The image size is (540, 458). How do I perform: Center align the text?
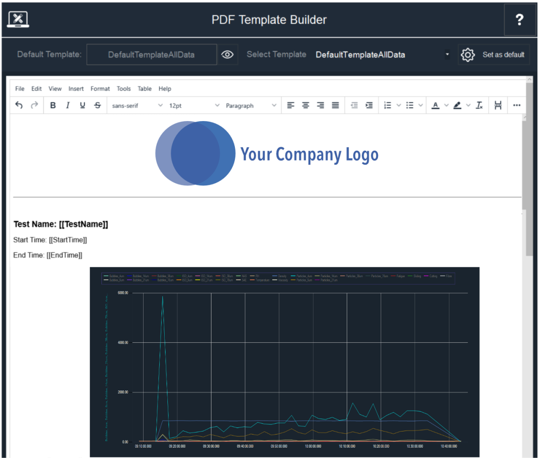coord(306,105)
